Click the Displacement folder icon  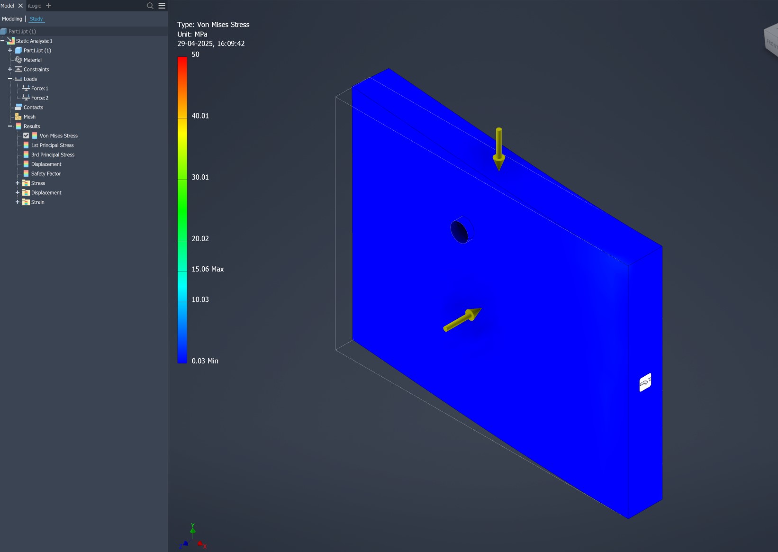tap(26, 192)
